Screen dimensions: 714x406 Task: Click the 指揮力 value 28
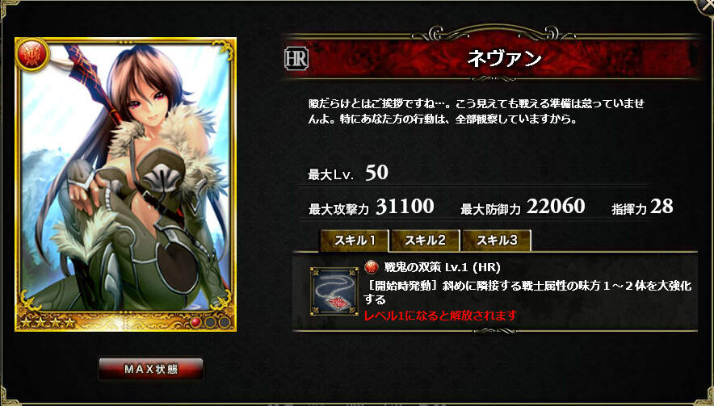point(661,206)
